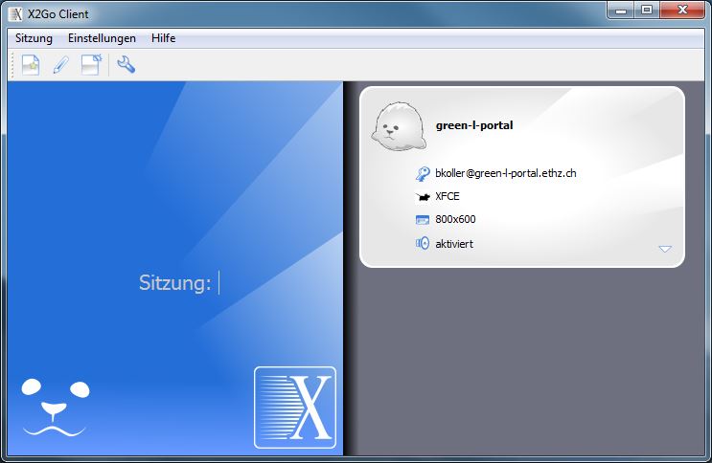Viewport: 712px width, 463px height.
Task: Open the Hilfe menu
Action: (164, 38)
